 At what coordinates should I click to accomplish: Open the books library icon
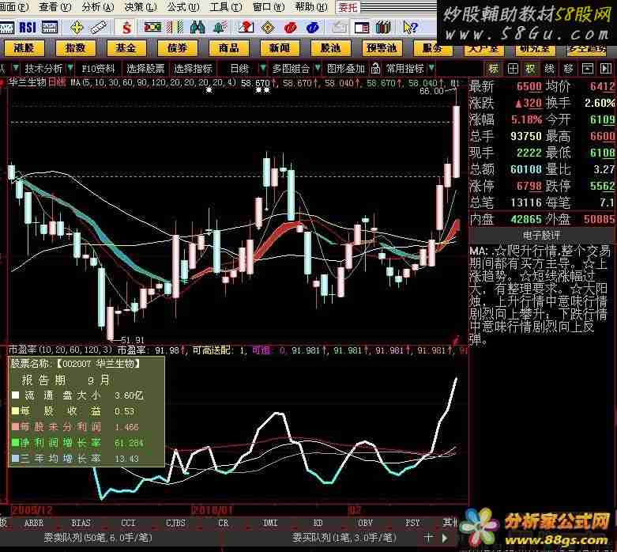click(x=383, y=27)
